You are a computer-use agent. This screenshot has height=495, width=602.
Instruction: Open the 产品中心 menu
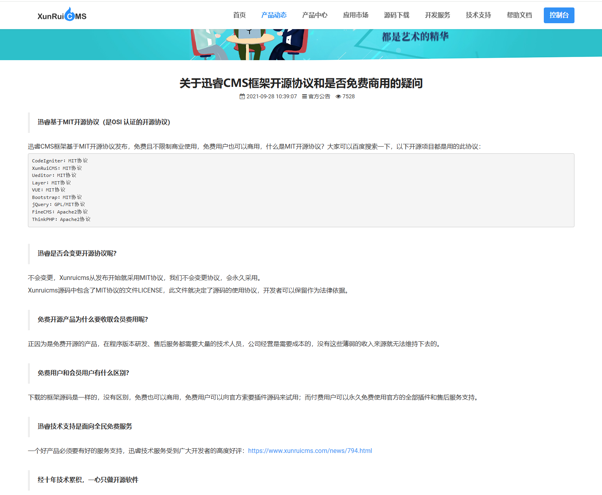click(x=315, y=15)
